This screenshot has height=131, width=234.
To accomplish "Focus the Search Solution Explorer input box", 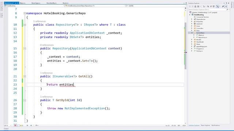I will [207, 10].
